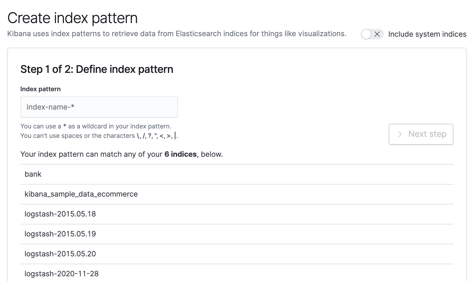Pick the logstash-2015.05.20 index entry
Viewport: 475px width, 281px height.
click(60, 254)
